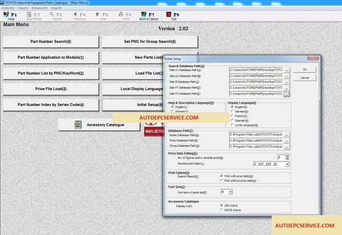Image resolution: width=342 pixels, height=235 pixels.
Task: Click Local Display Language button
Action: tap(133, 89)
